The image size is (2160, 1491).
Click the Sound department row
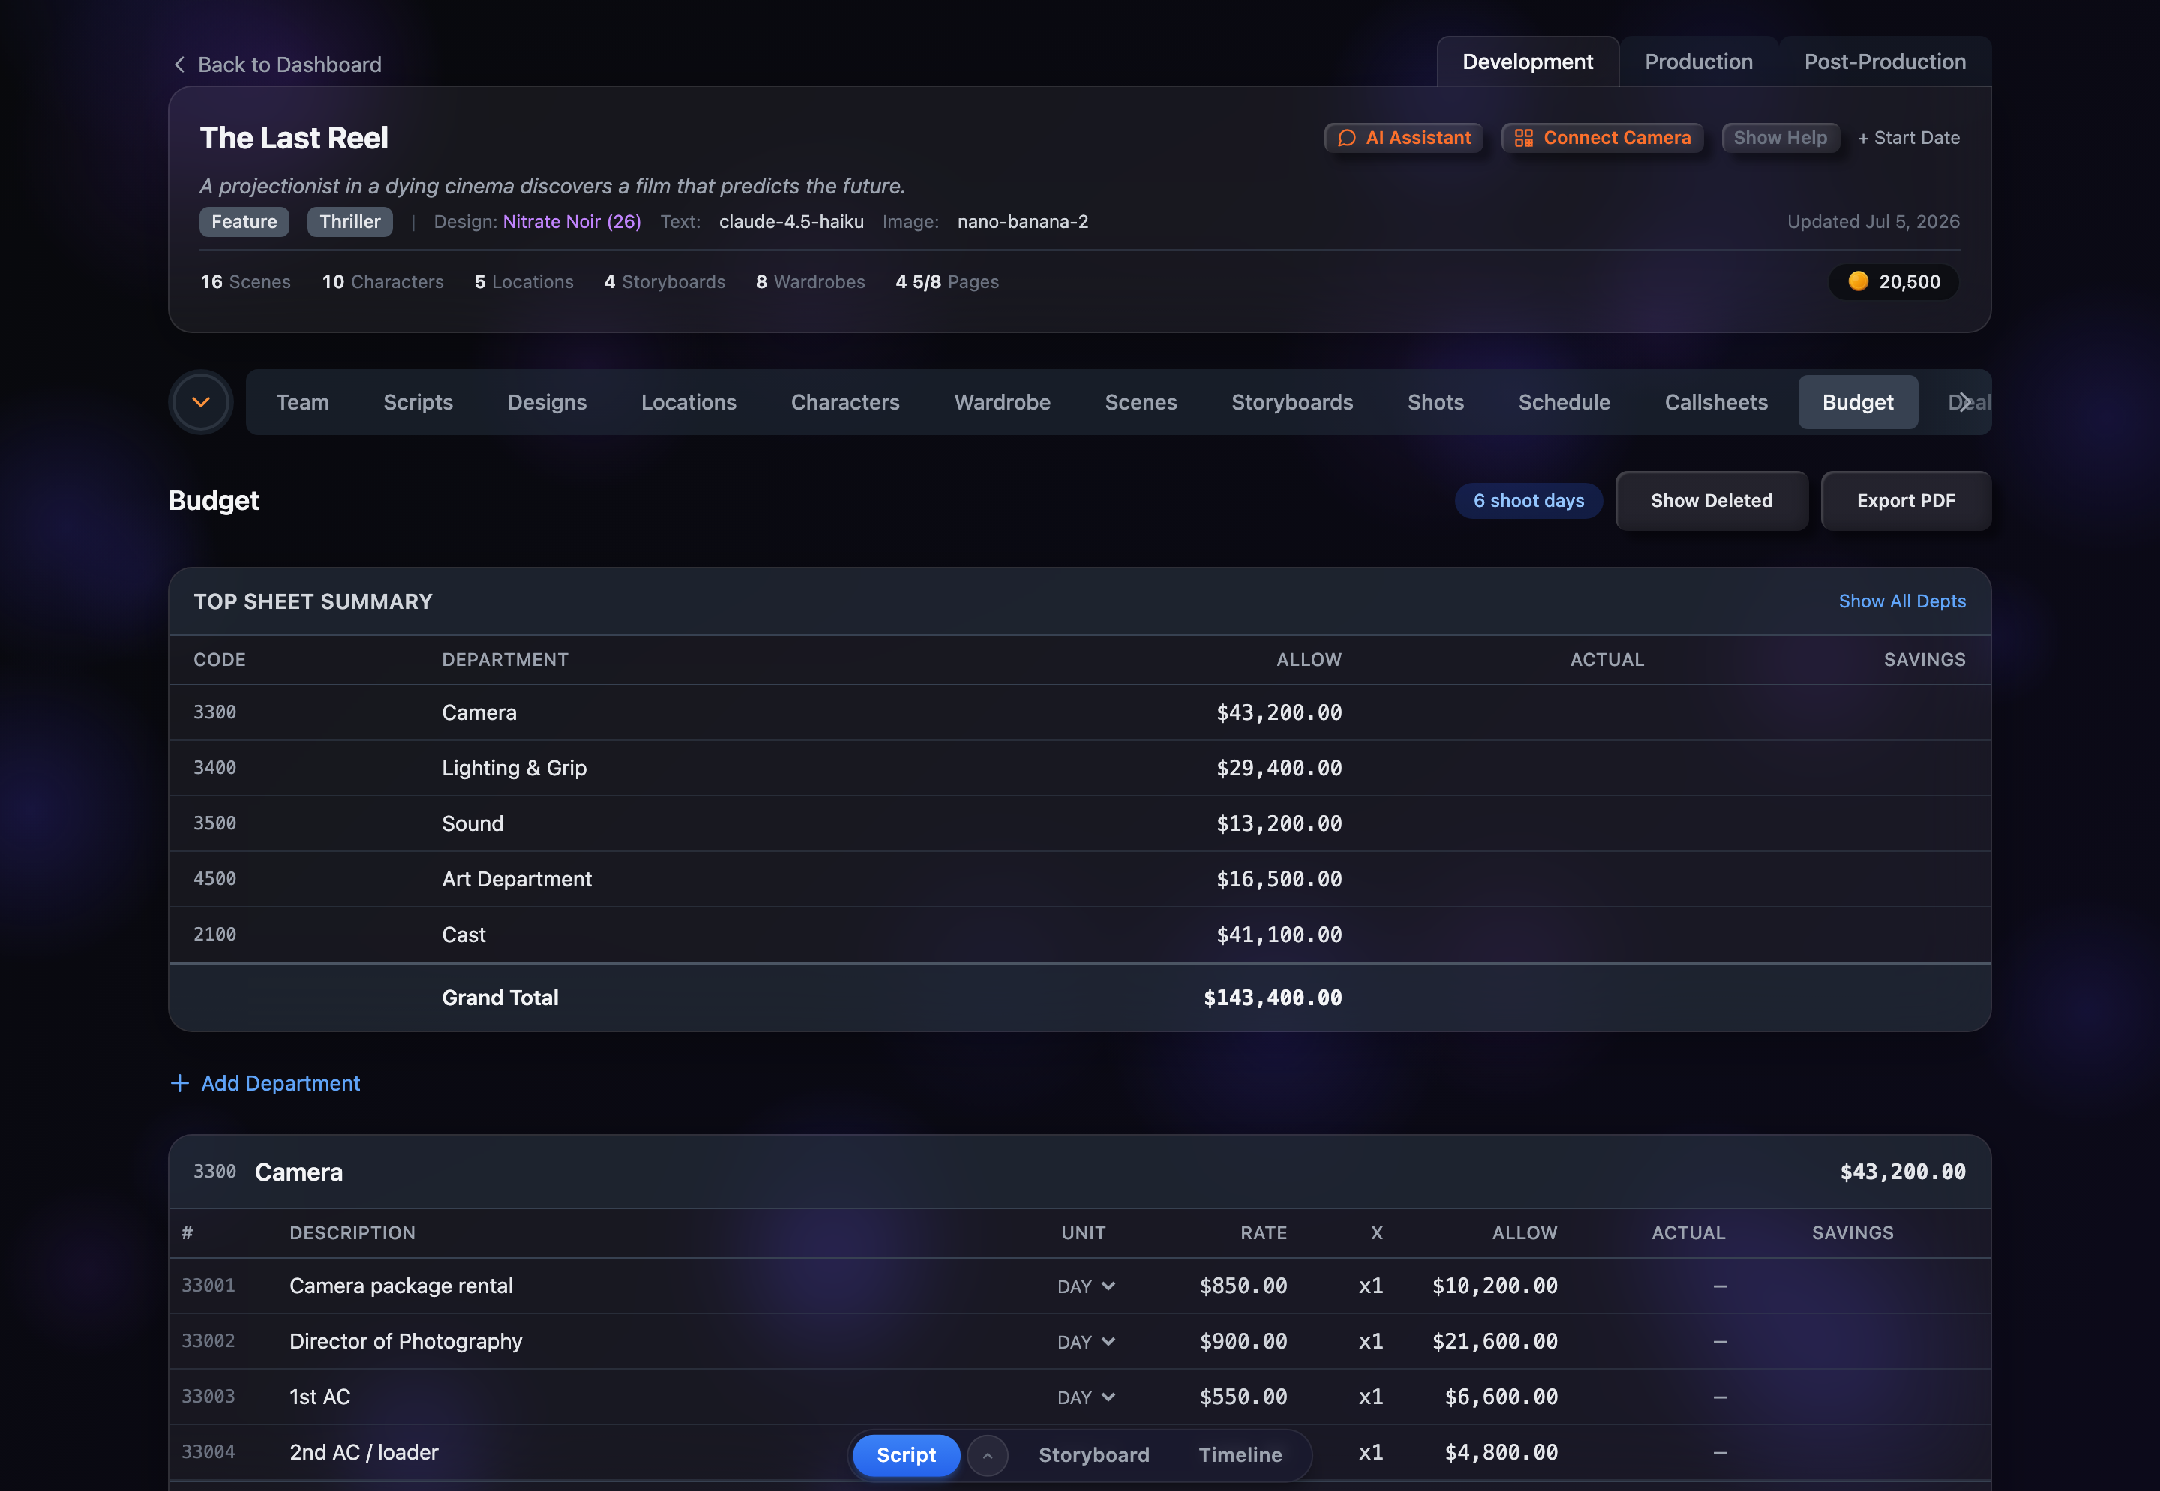tap(1079, 823)
